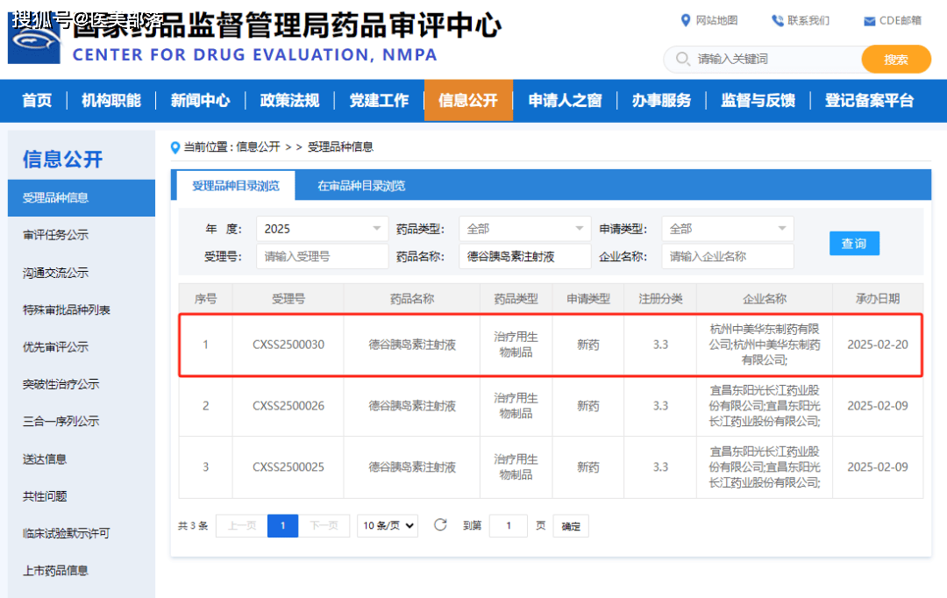Click the 上一页 previous page button
This screenshot has height=598, width=947.
(242, 525)
